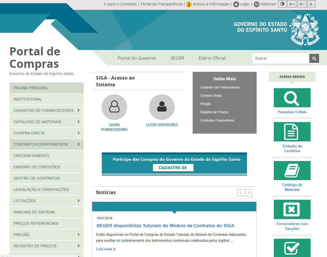Expand the Licitações submenu chevron

pos(78,201)
